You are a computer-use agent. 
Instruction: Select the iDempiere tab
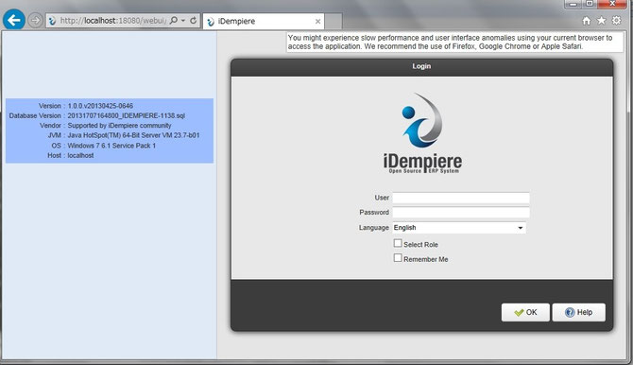(264, 22)
